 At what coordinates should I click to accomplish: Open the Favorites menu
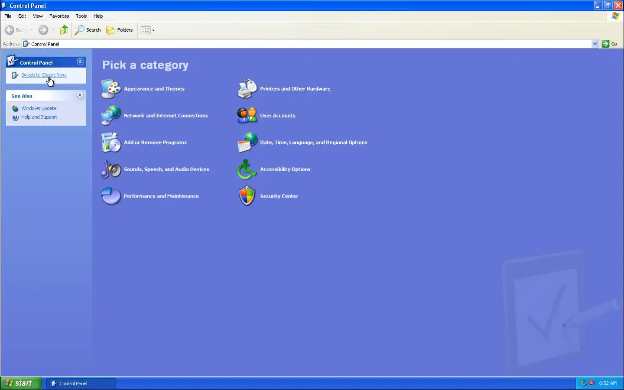(x=59, y=16)
